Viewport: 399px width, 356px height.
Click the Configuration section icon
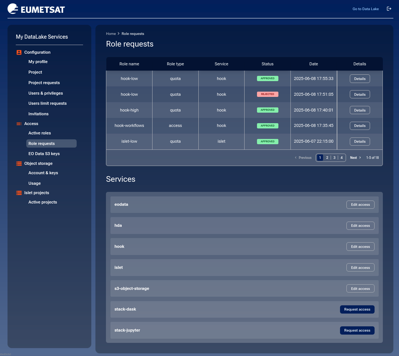[19, 52]
